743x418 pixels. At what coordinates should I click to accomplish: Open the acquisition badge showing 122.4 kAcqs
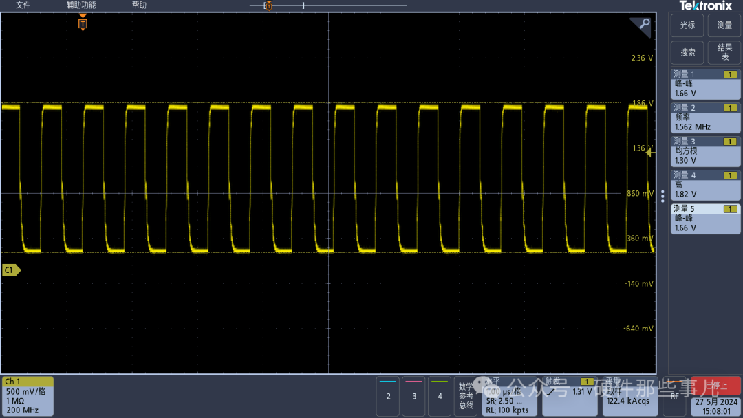[x=628, y=396]
